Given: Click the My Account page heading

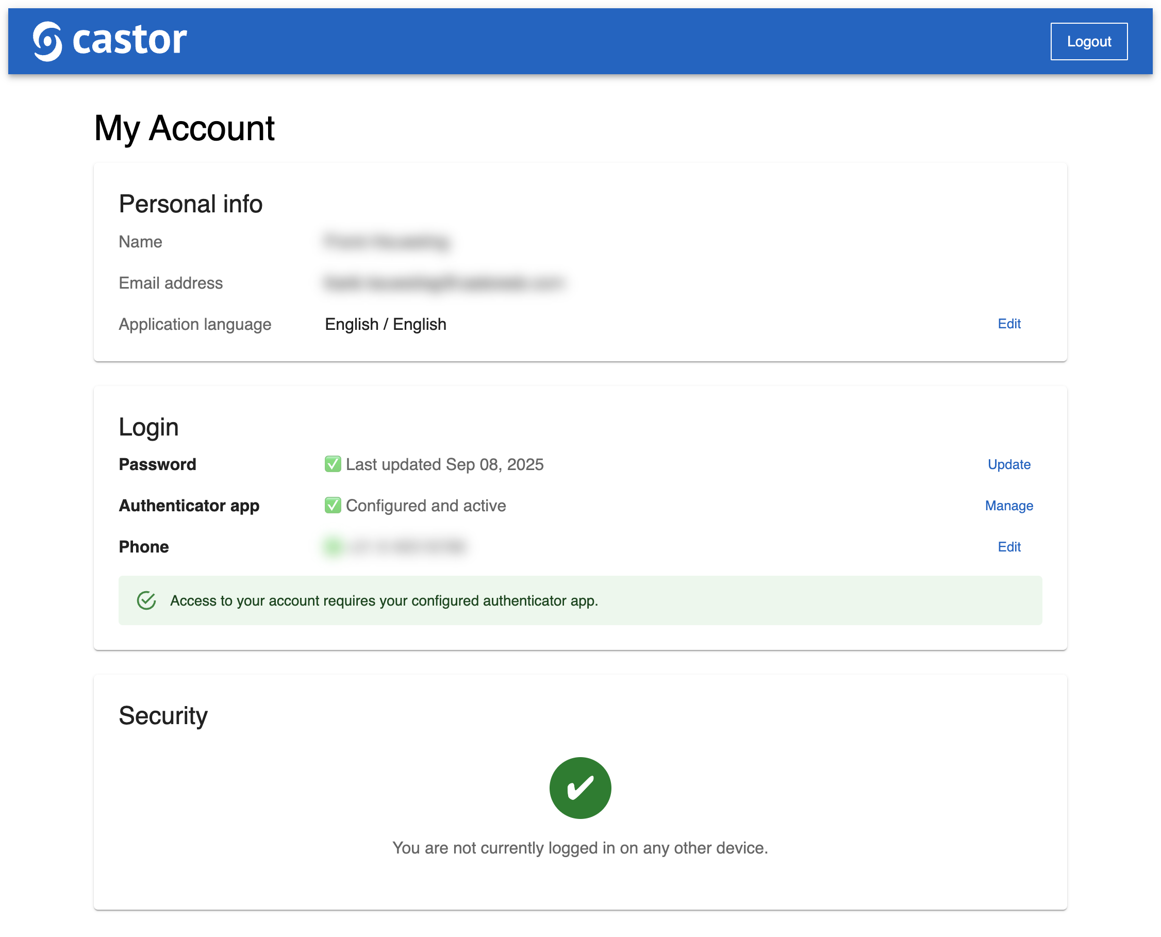Looking at the screenshot, I should pyautogui.click(x=184, y=128).
